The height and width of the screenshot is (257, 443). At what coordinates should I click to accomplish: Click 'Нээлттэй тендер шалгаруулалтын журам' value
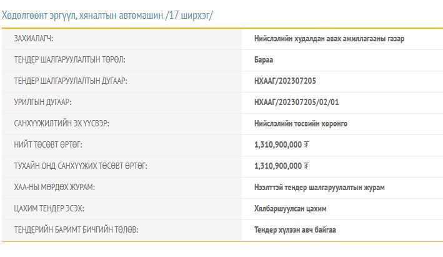[x=319, y=187]
